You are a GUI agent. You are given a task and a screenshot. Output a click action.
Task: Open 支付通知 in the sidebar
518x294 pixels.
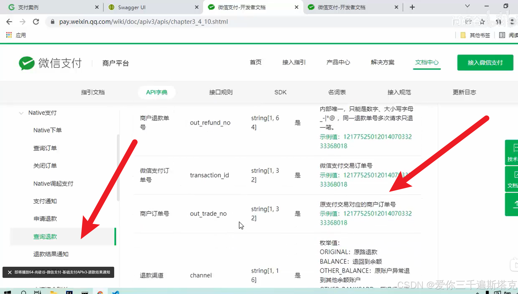(45, 201)
